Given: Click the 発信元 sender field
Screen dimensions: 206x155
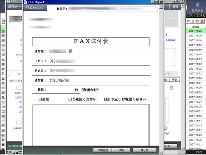Looking at the screenshot, I should pos(113,9).
